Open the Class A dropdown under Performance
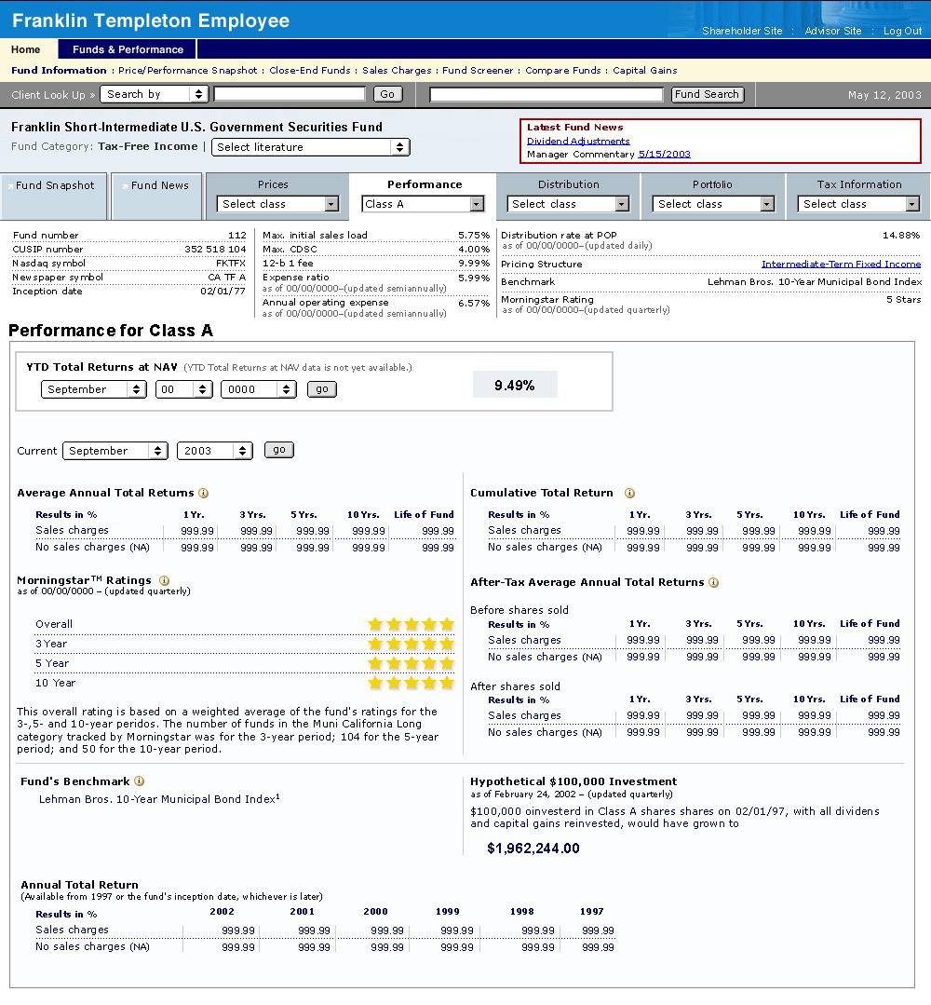Screen dimensions: 931x1005 pos(424,204)
